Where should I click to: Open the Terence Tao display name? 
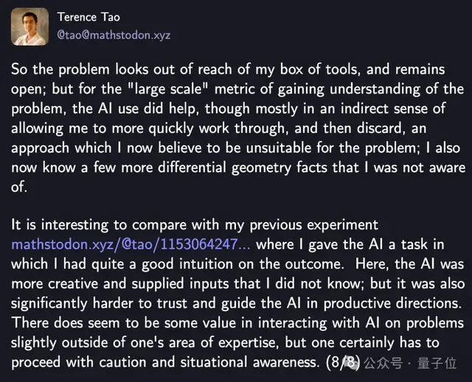tap(90, 17)
